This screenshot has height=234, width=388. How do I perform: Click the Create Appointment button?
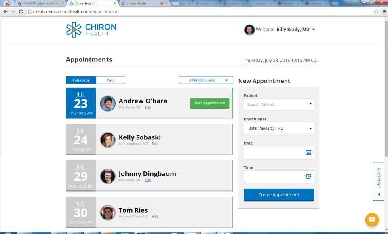tap(278, 195)
